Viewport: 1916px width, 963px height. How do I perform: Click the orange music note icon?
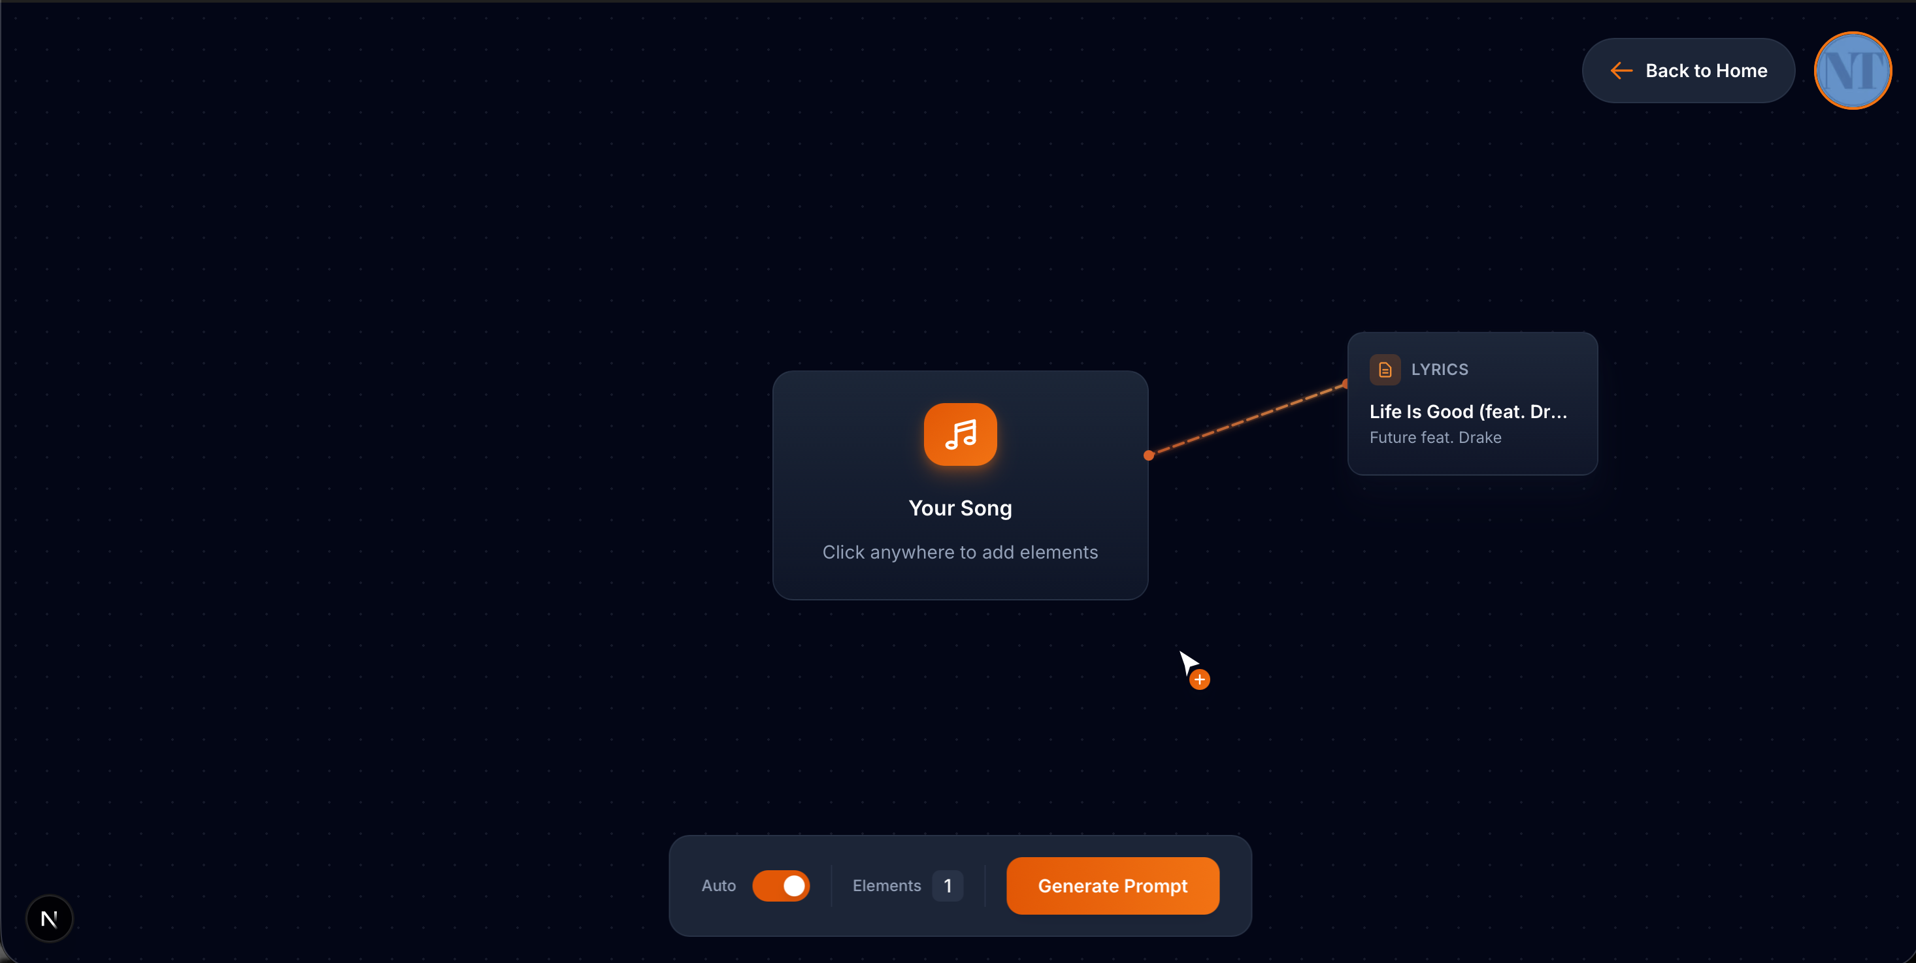960,434
